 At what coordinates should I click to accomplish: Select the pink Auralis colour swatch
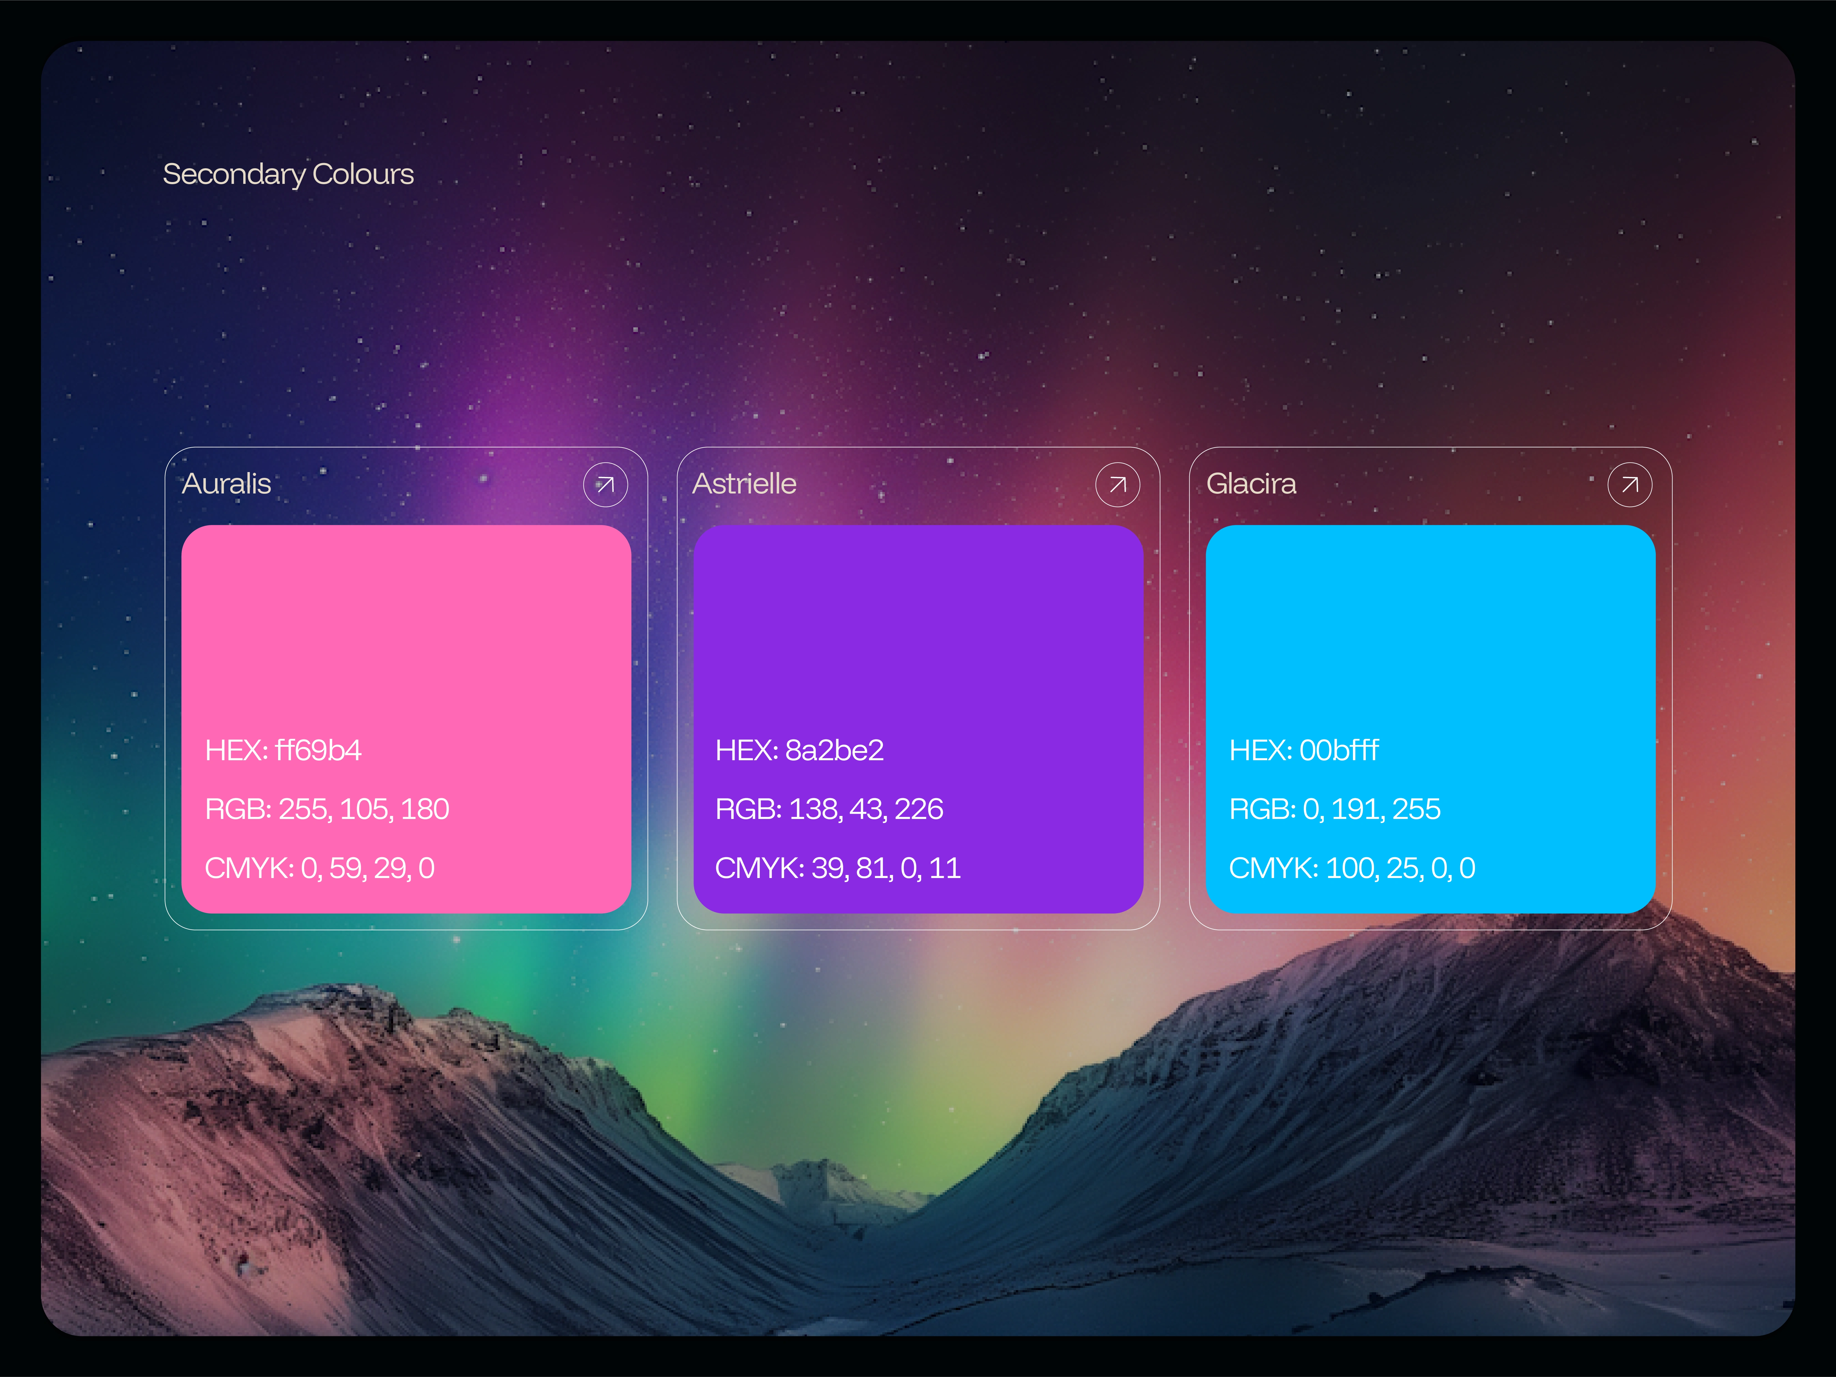(x=406, y=631)
